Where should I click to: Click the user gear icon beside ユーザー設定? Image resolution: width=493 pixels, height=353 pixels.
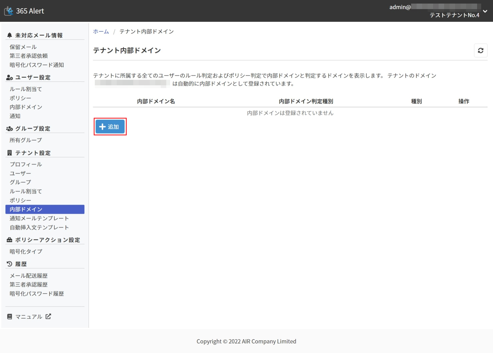pyautogui.click(x=10, y=78)
